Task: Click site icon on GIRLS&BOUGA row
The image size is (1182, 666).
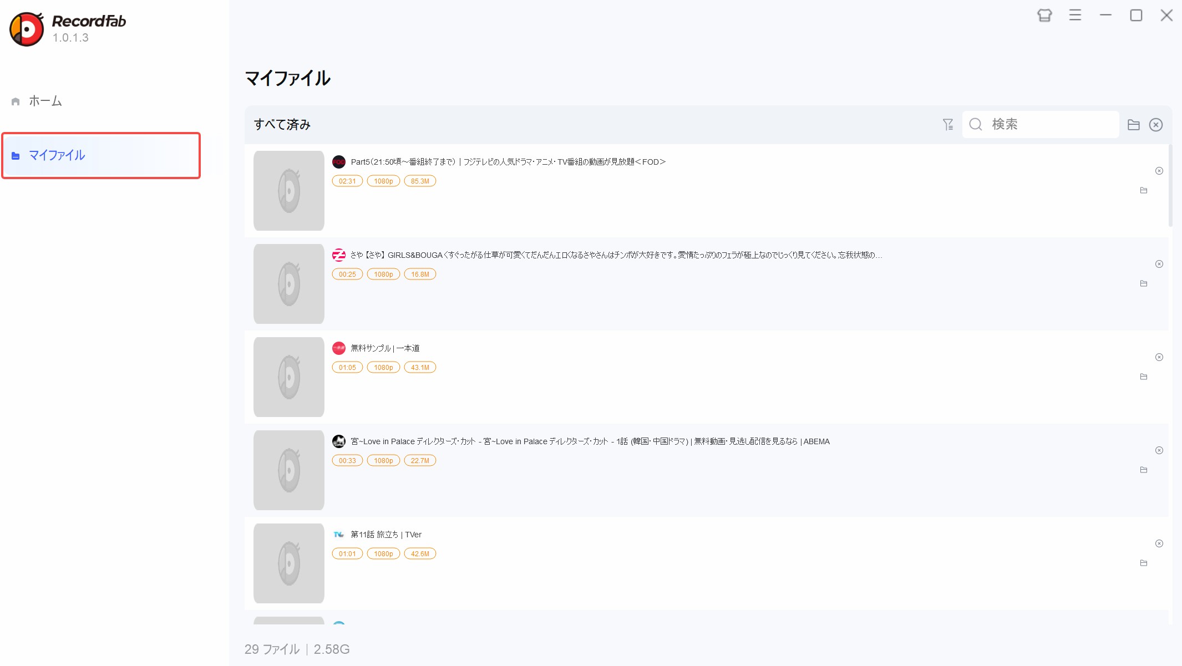Action: (339, 255)
